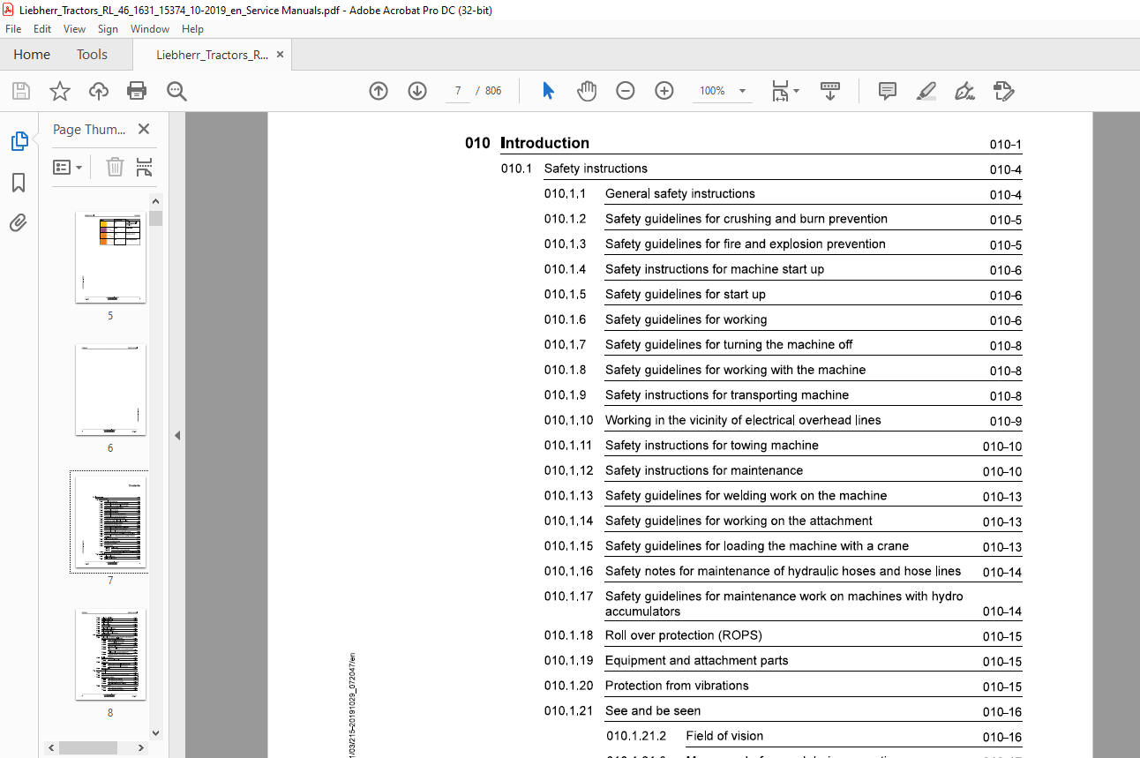Click the page number input field
Screen dimensions: 1140x758
coord(458,91)
